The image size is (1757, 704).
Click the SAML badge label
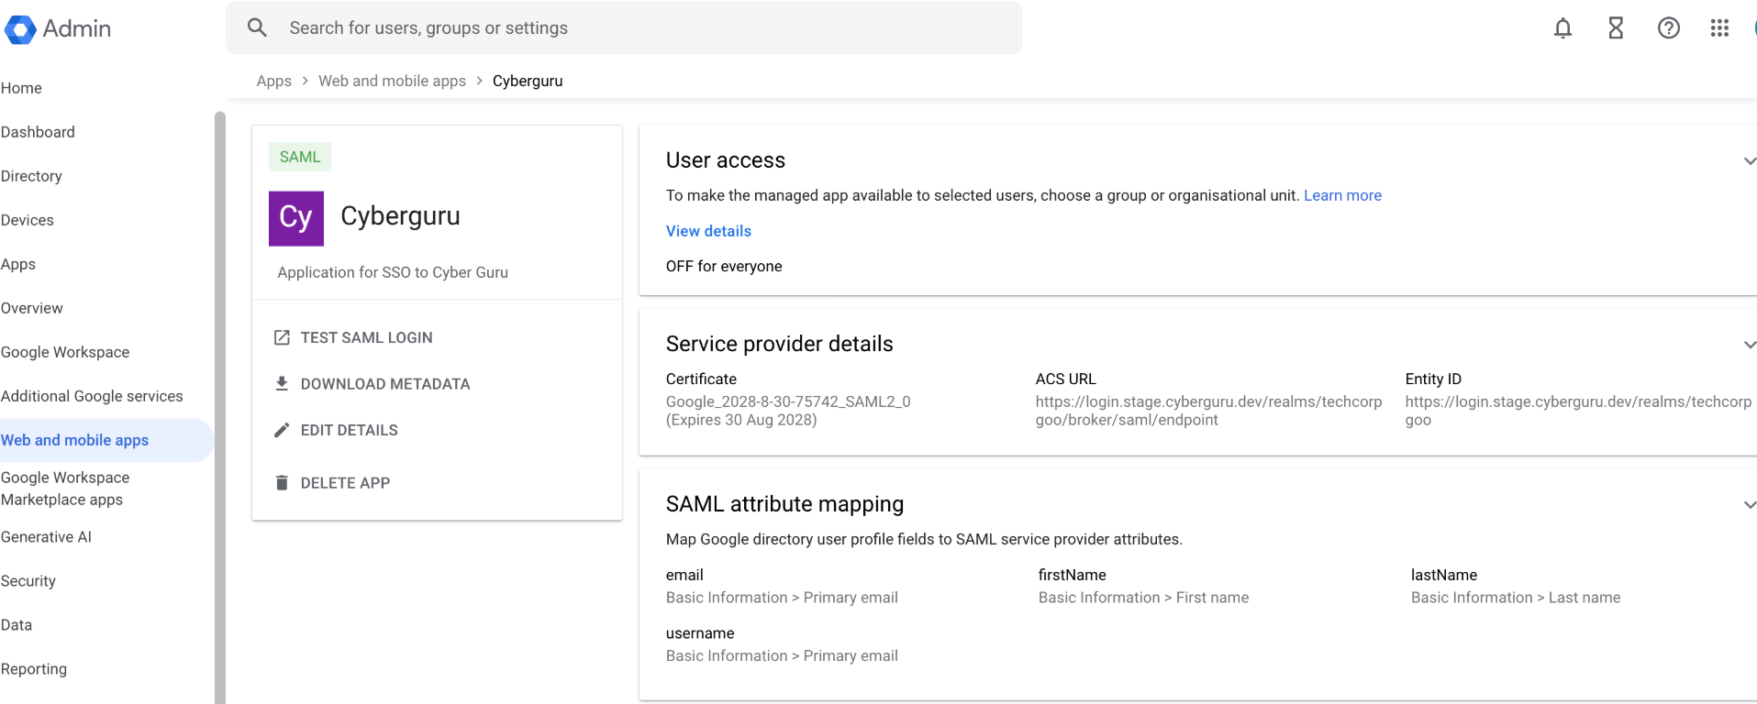(300, 157)
